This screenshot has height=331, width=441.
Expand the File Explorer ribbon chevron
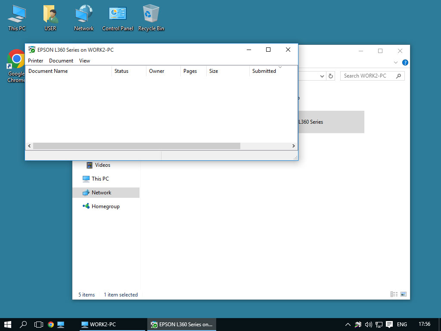pyautogui.click(x=396, y=62)
